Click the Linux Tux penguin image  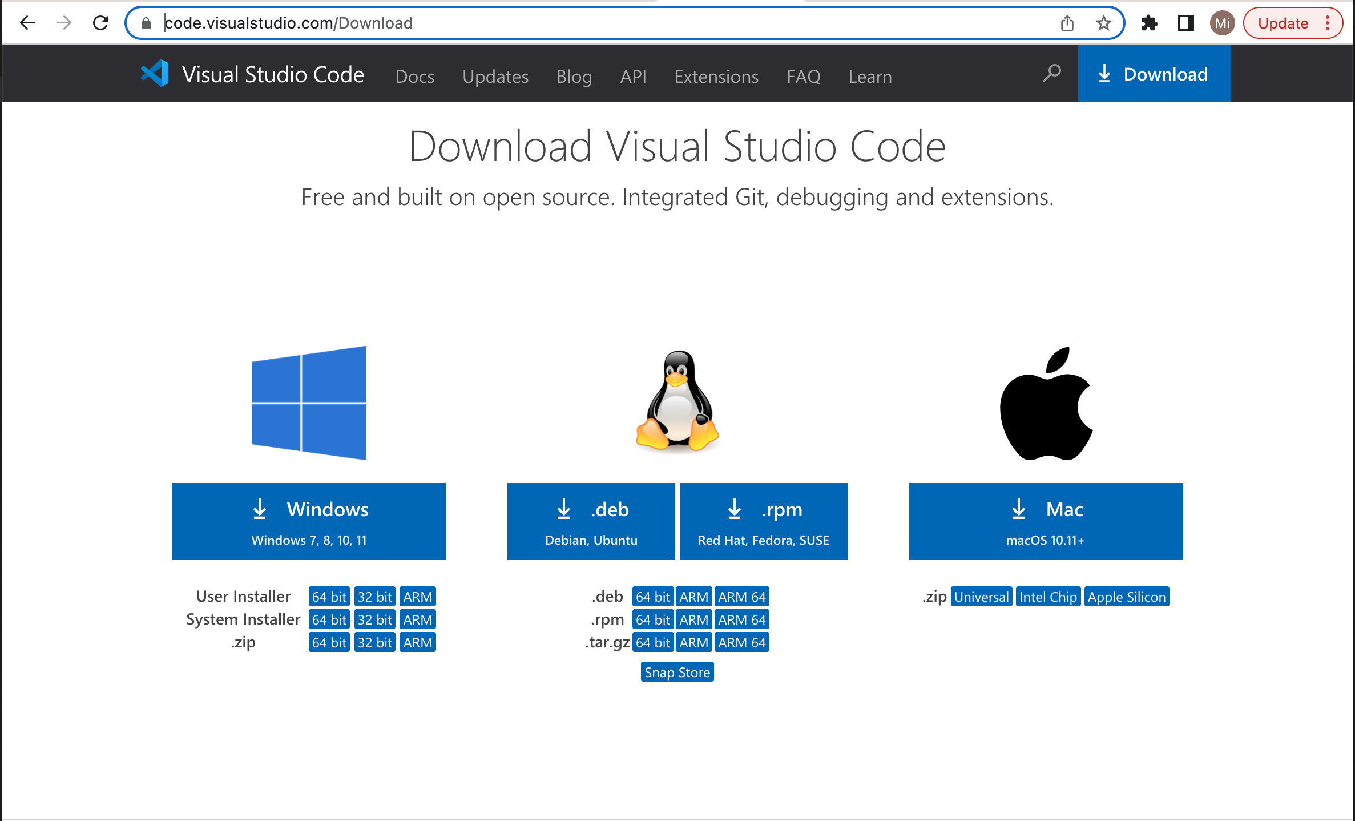[x=677, y=401]
